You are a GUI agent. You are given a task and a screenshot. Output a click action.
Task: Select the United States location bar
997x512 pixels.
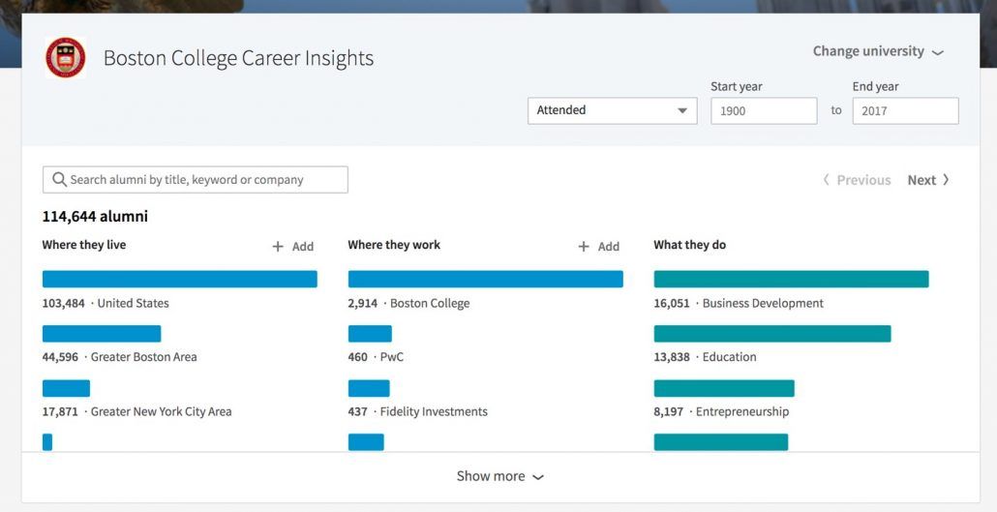point(180,279)
